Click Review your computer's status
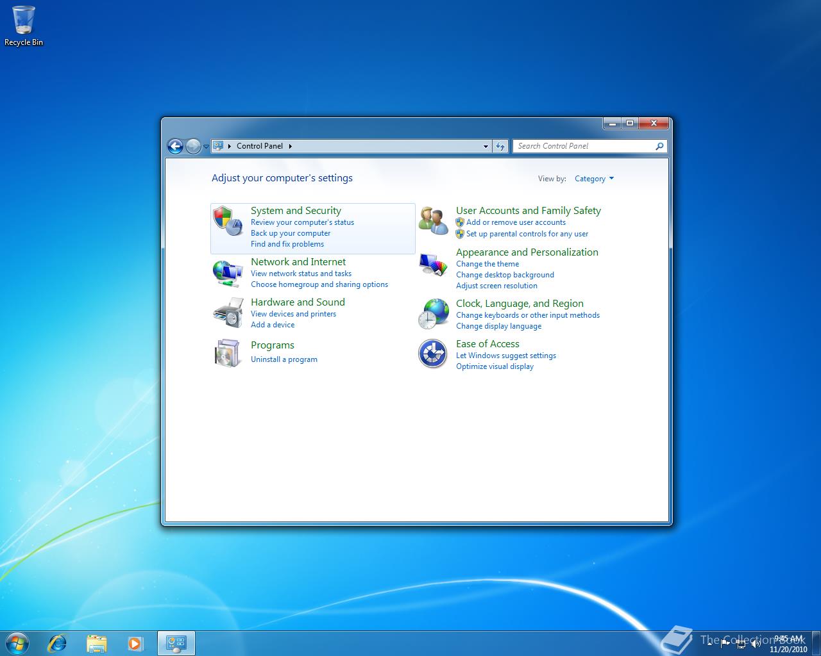This screenshot has height=656, width=821. point(302,222)
